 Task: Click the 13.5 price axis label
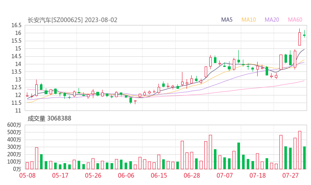[x=16, y=72]
